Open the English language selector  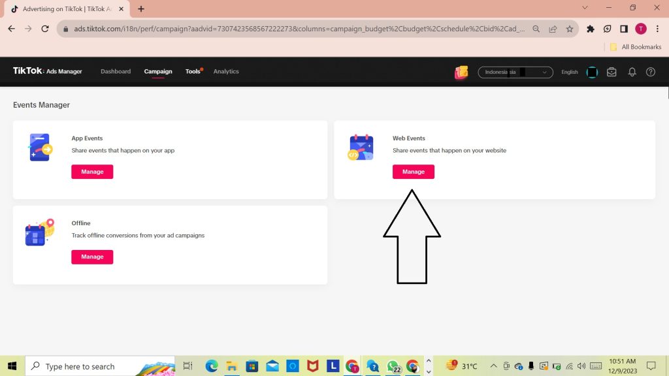coord(570,72)
